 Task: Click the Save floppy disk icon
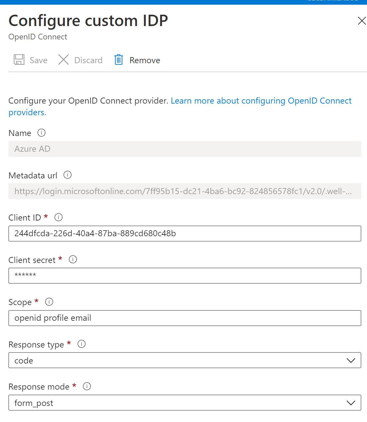pos(19,60)
